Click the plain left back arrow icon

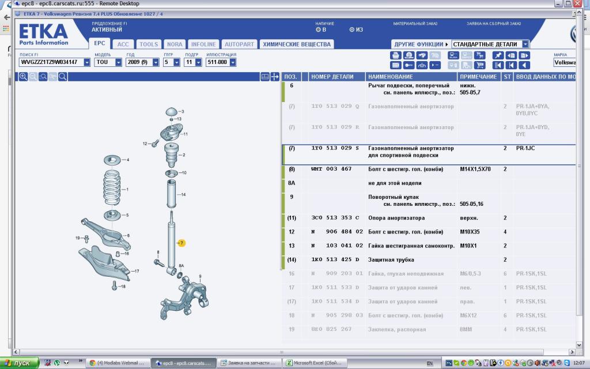[524, 65]
